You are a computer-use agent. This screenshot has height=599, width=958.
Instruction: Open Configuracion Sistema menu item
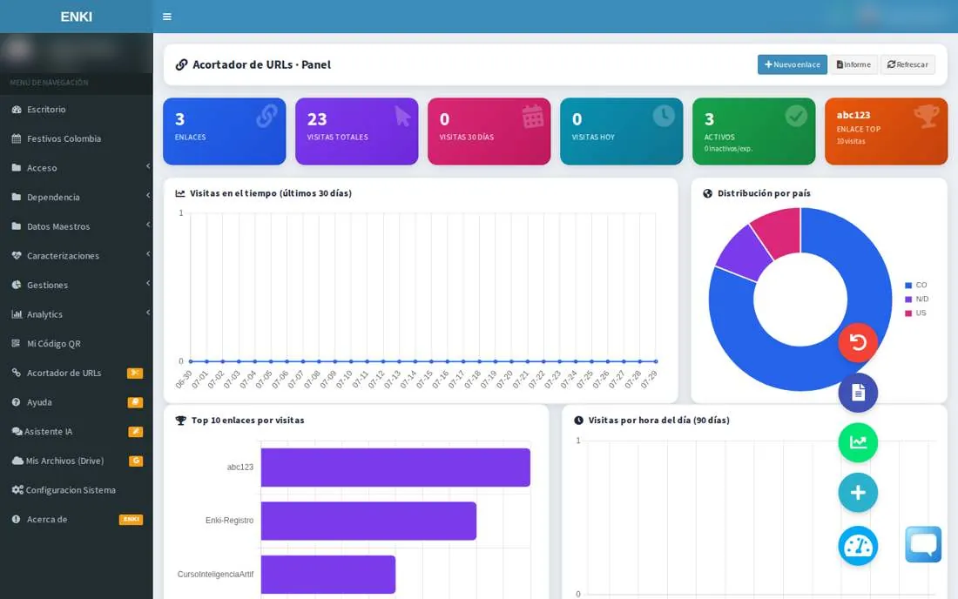tap(77, 490)
